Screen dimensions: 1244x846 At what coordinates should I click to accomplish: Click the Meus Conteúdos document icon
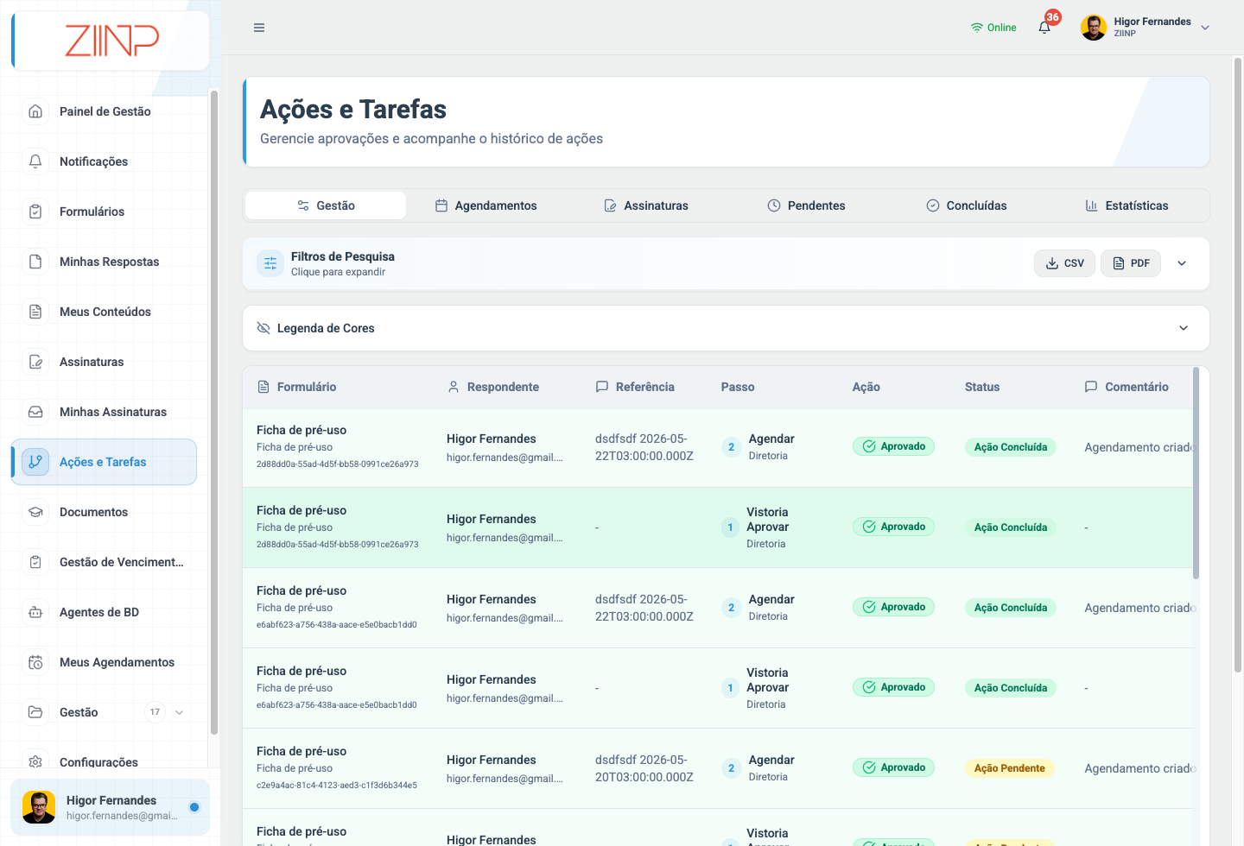point(35,312)
